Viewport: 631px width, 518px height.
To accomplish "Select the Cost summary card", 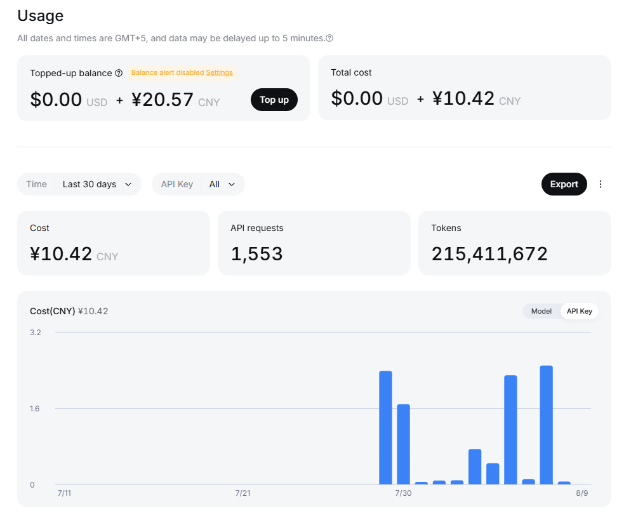I will 114,243.
